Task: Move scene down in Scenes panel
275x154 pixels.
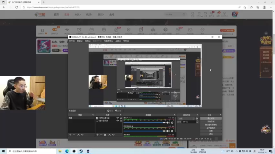Action: click(82, 135)
